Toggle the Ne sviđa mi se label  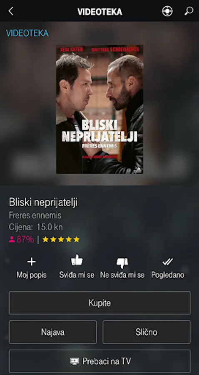click(x=122, y=275)
